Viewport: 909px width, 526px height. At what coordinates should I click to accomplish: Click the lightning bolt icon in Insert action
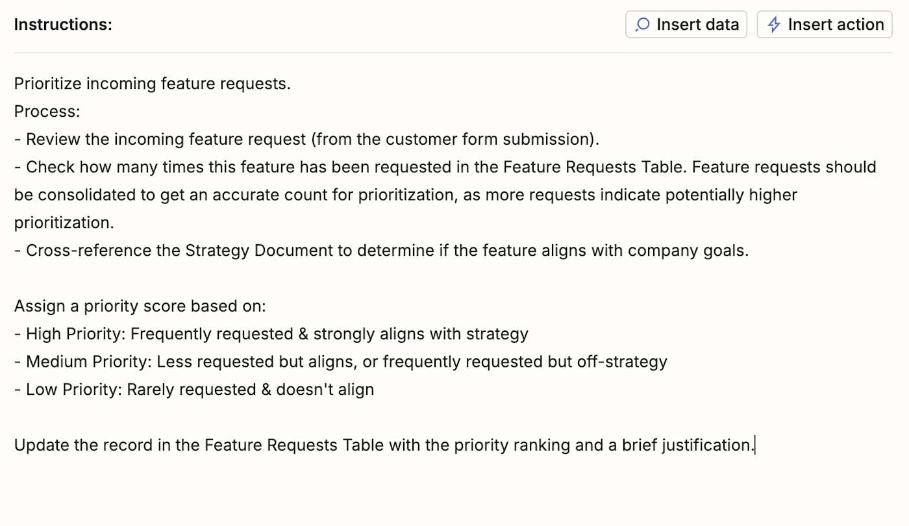(x=773, y=25)
